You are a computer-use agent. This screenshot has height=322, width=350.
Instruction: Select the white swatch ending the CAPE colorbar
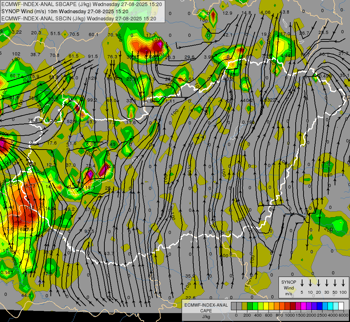pos(341,306)
